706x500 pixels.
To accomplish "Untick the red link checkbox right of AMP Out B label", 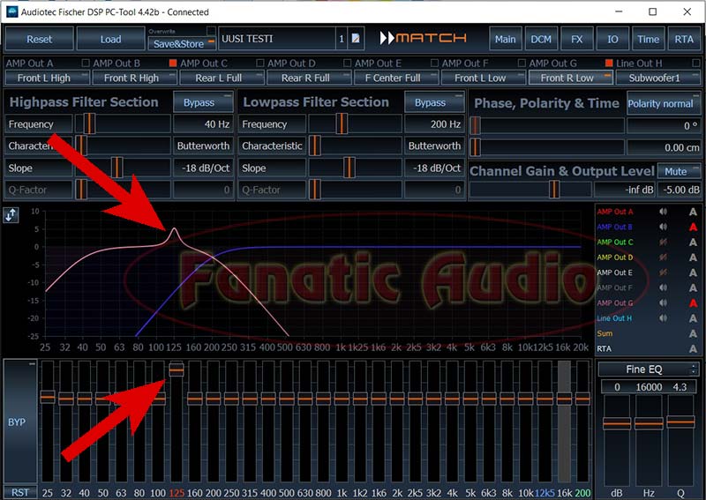I will tap(173, 63).
